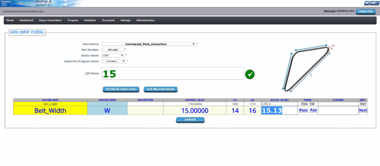Click Next for Belt_Width row
This screenshot has height=166, width=380.
click(x=363, y=110)
